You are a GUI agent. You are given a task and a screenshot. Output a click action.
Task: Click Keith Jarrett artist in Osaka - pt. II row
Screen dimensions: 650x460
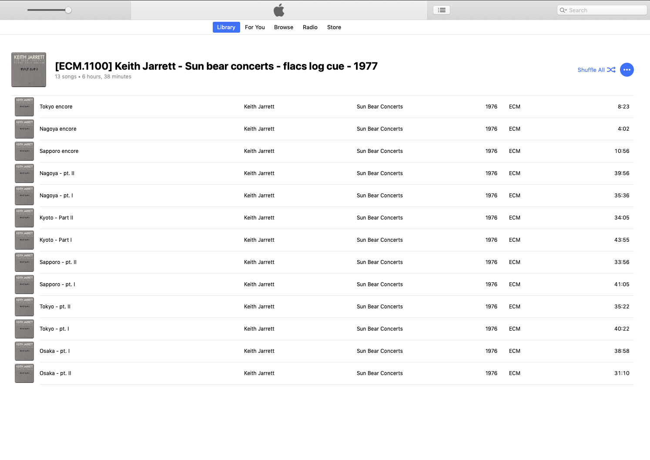(x=259, y=373)
